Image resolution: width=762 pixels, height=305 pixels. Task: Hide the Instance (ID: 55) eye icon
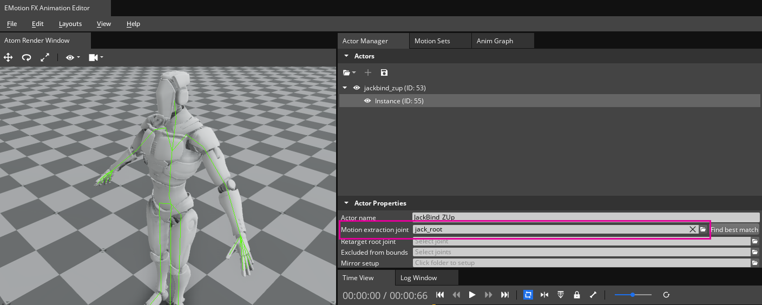point(367,101)
